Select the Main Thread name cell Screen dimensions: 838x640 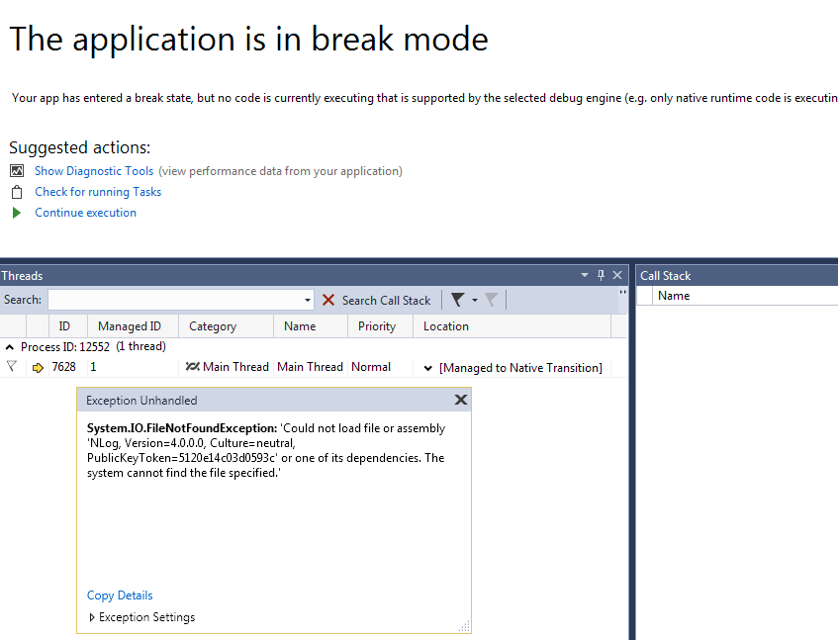[x=310, y=367]
